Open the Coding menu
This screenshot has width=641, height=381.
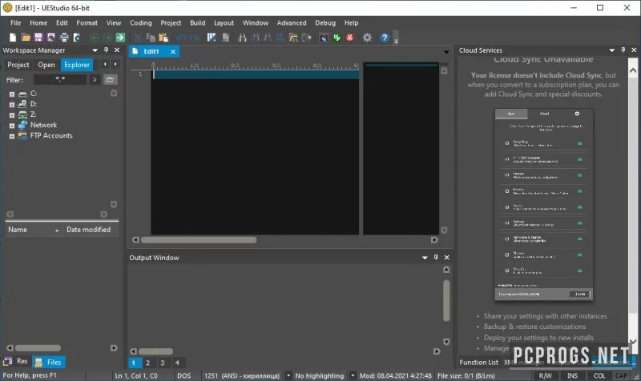[x=141, y=23]
